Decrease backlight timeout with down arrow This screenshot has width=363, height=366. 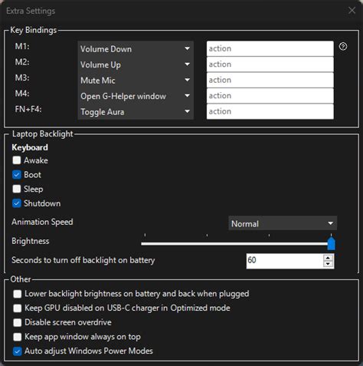point(329,264)
